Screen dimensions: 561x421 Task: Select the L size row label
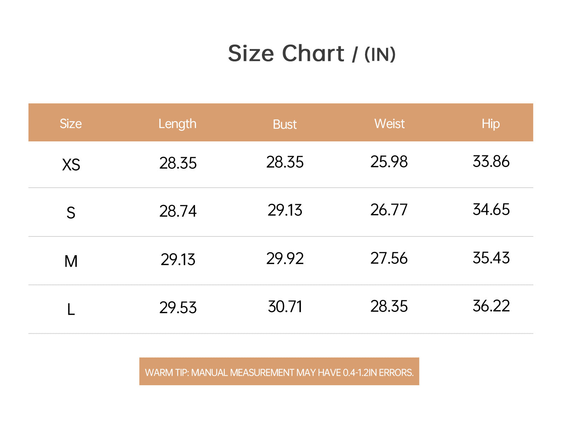coord(71,310)
